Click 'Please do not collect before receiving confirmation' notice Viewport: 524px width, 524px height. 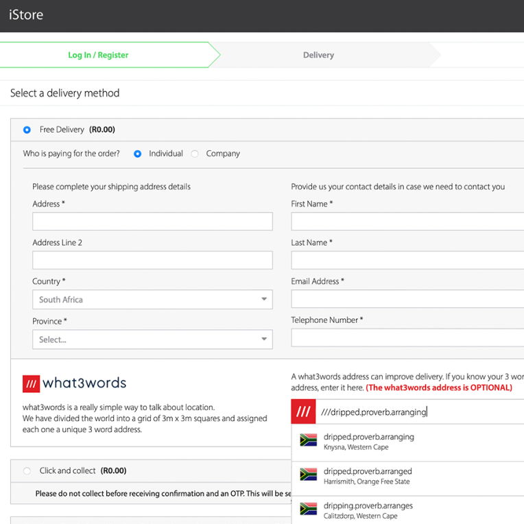pyautogui.click(x=163, y=494)
